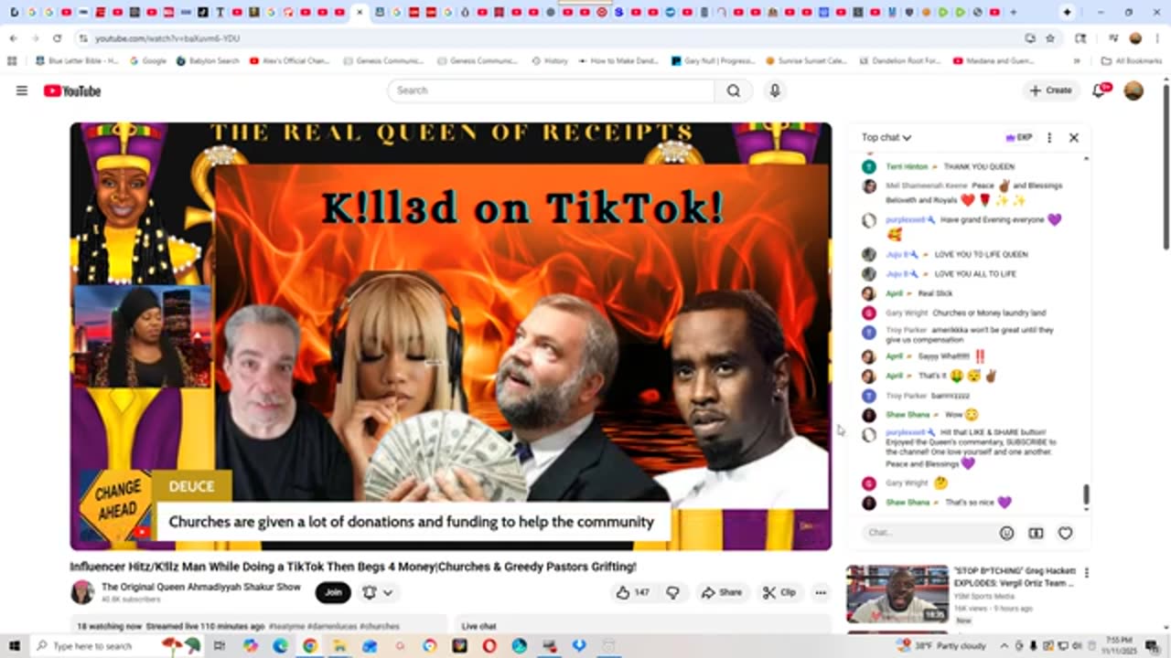Open Chrome apps grid in bookmarks bar
This screenshot has height=658, width=1171.
pos(12,60)
